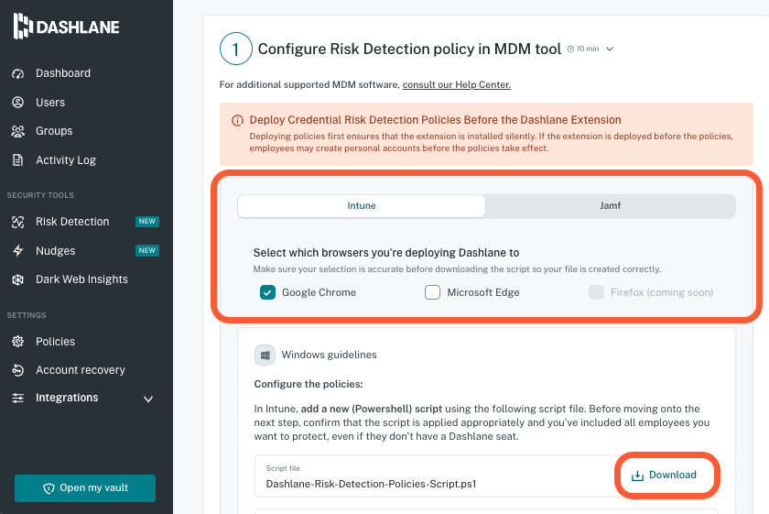
Task: Click the Google Chrome label text
Action: coord(319,292)
